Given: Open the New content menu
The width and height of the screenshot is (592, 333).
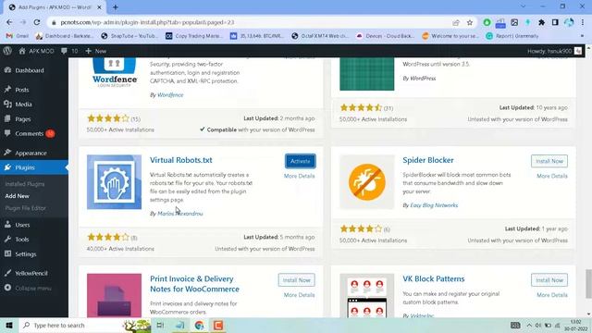Looking at the screenshot, I should click(96, 51).
